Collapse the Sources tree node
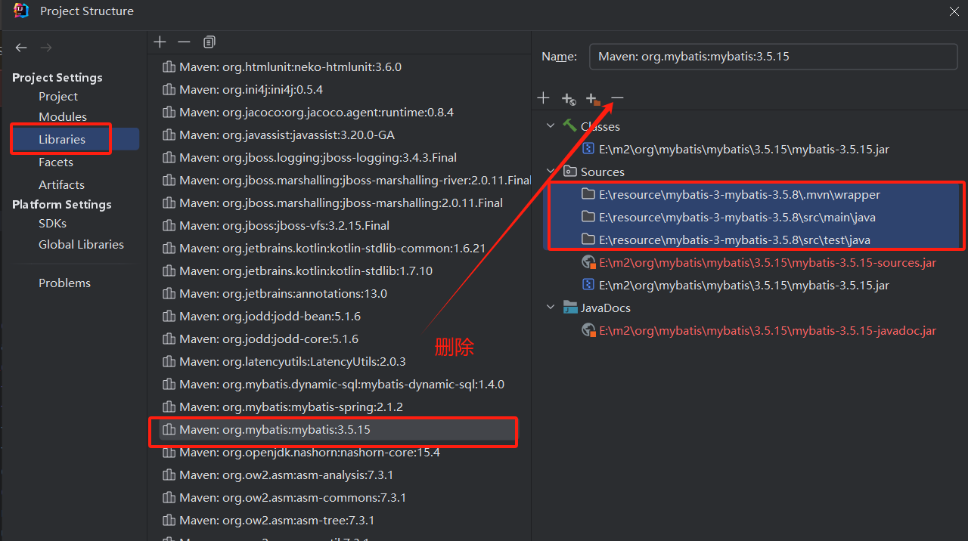The width and height of the screenshot is (968, 541). pyautogui.click(x=551, y=172)
